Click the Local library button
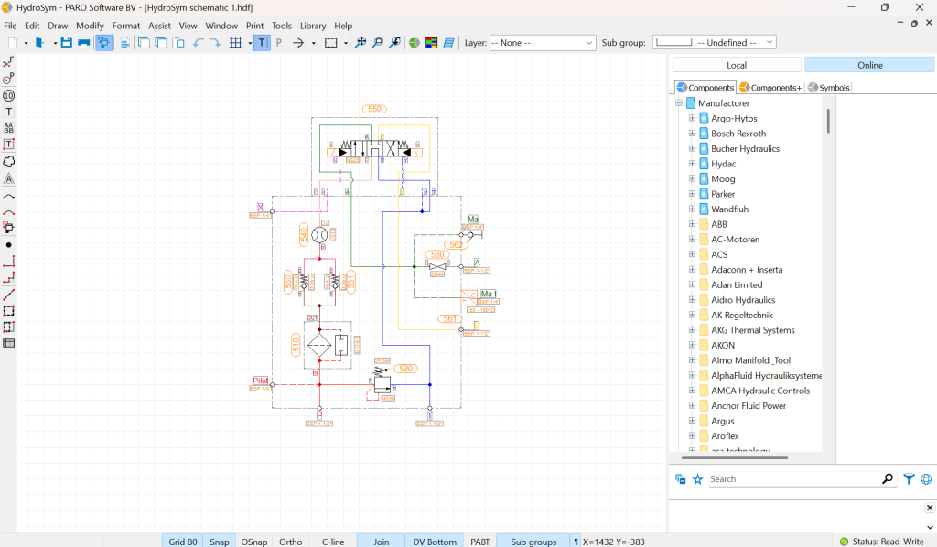This screenshot has height=547, width=937. tap(737, 65)
